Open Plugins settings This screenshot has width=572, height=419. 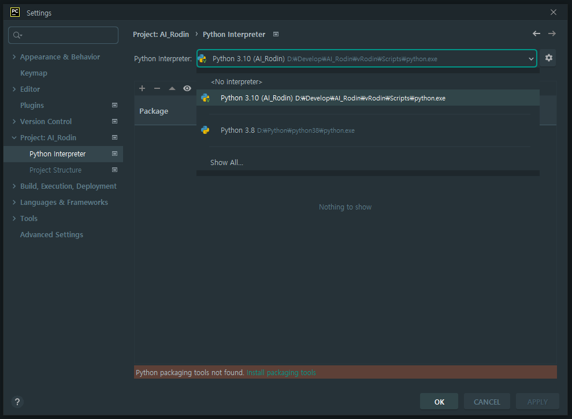[x=32, y=105]
